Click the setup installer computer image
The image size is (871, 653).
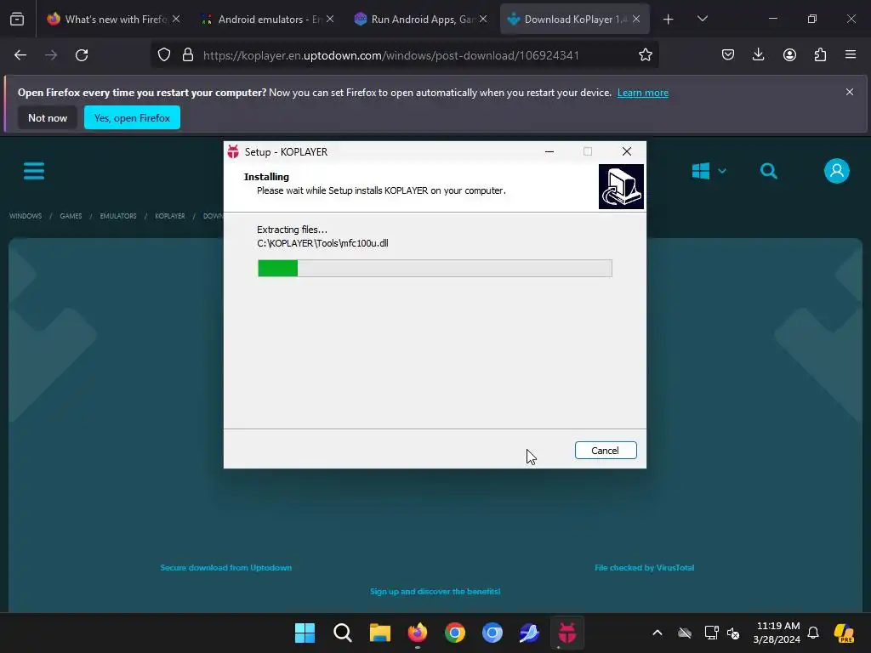coord(621,186)
